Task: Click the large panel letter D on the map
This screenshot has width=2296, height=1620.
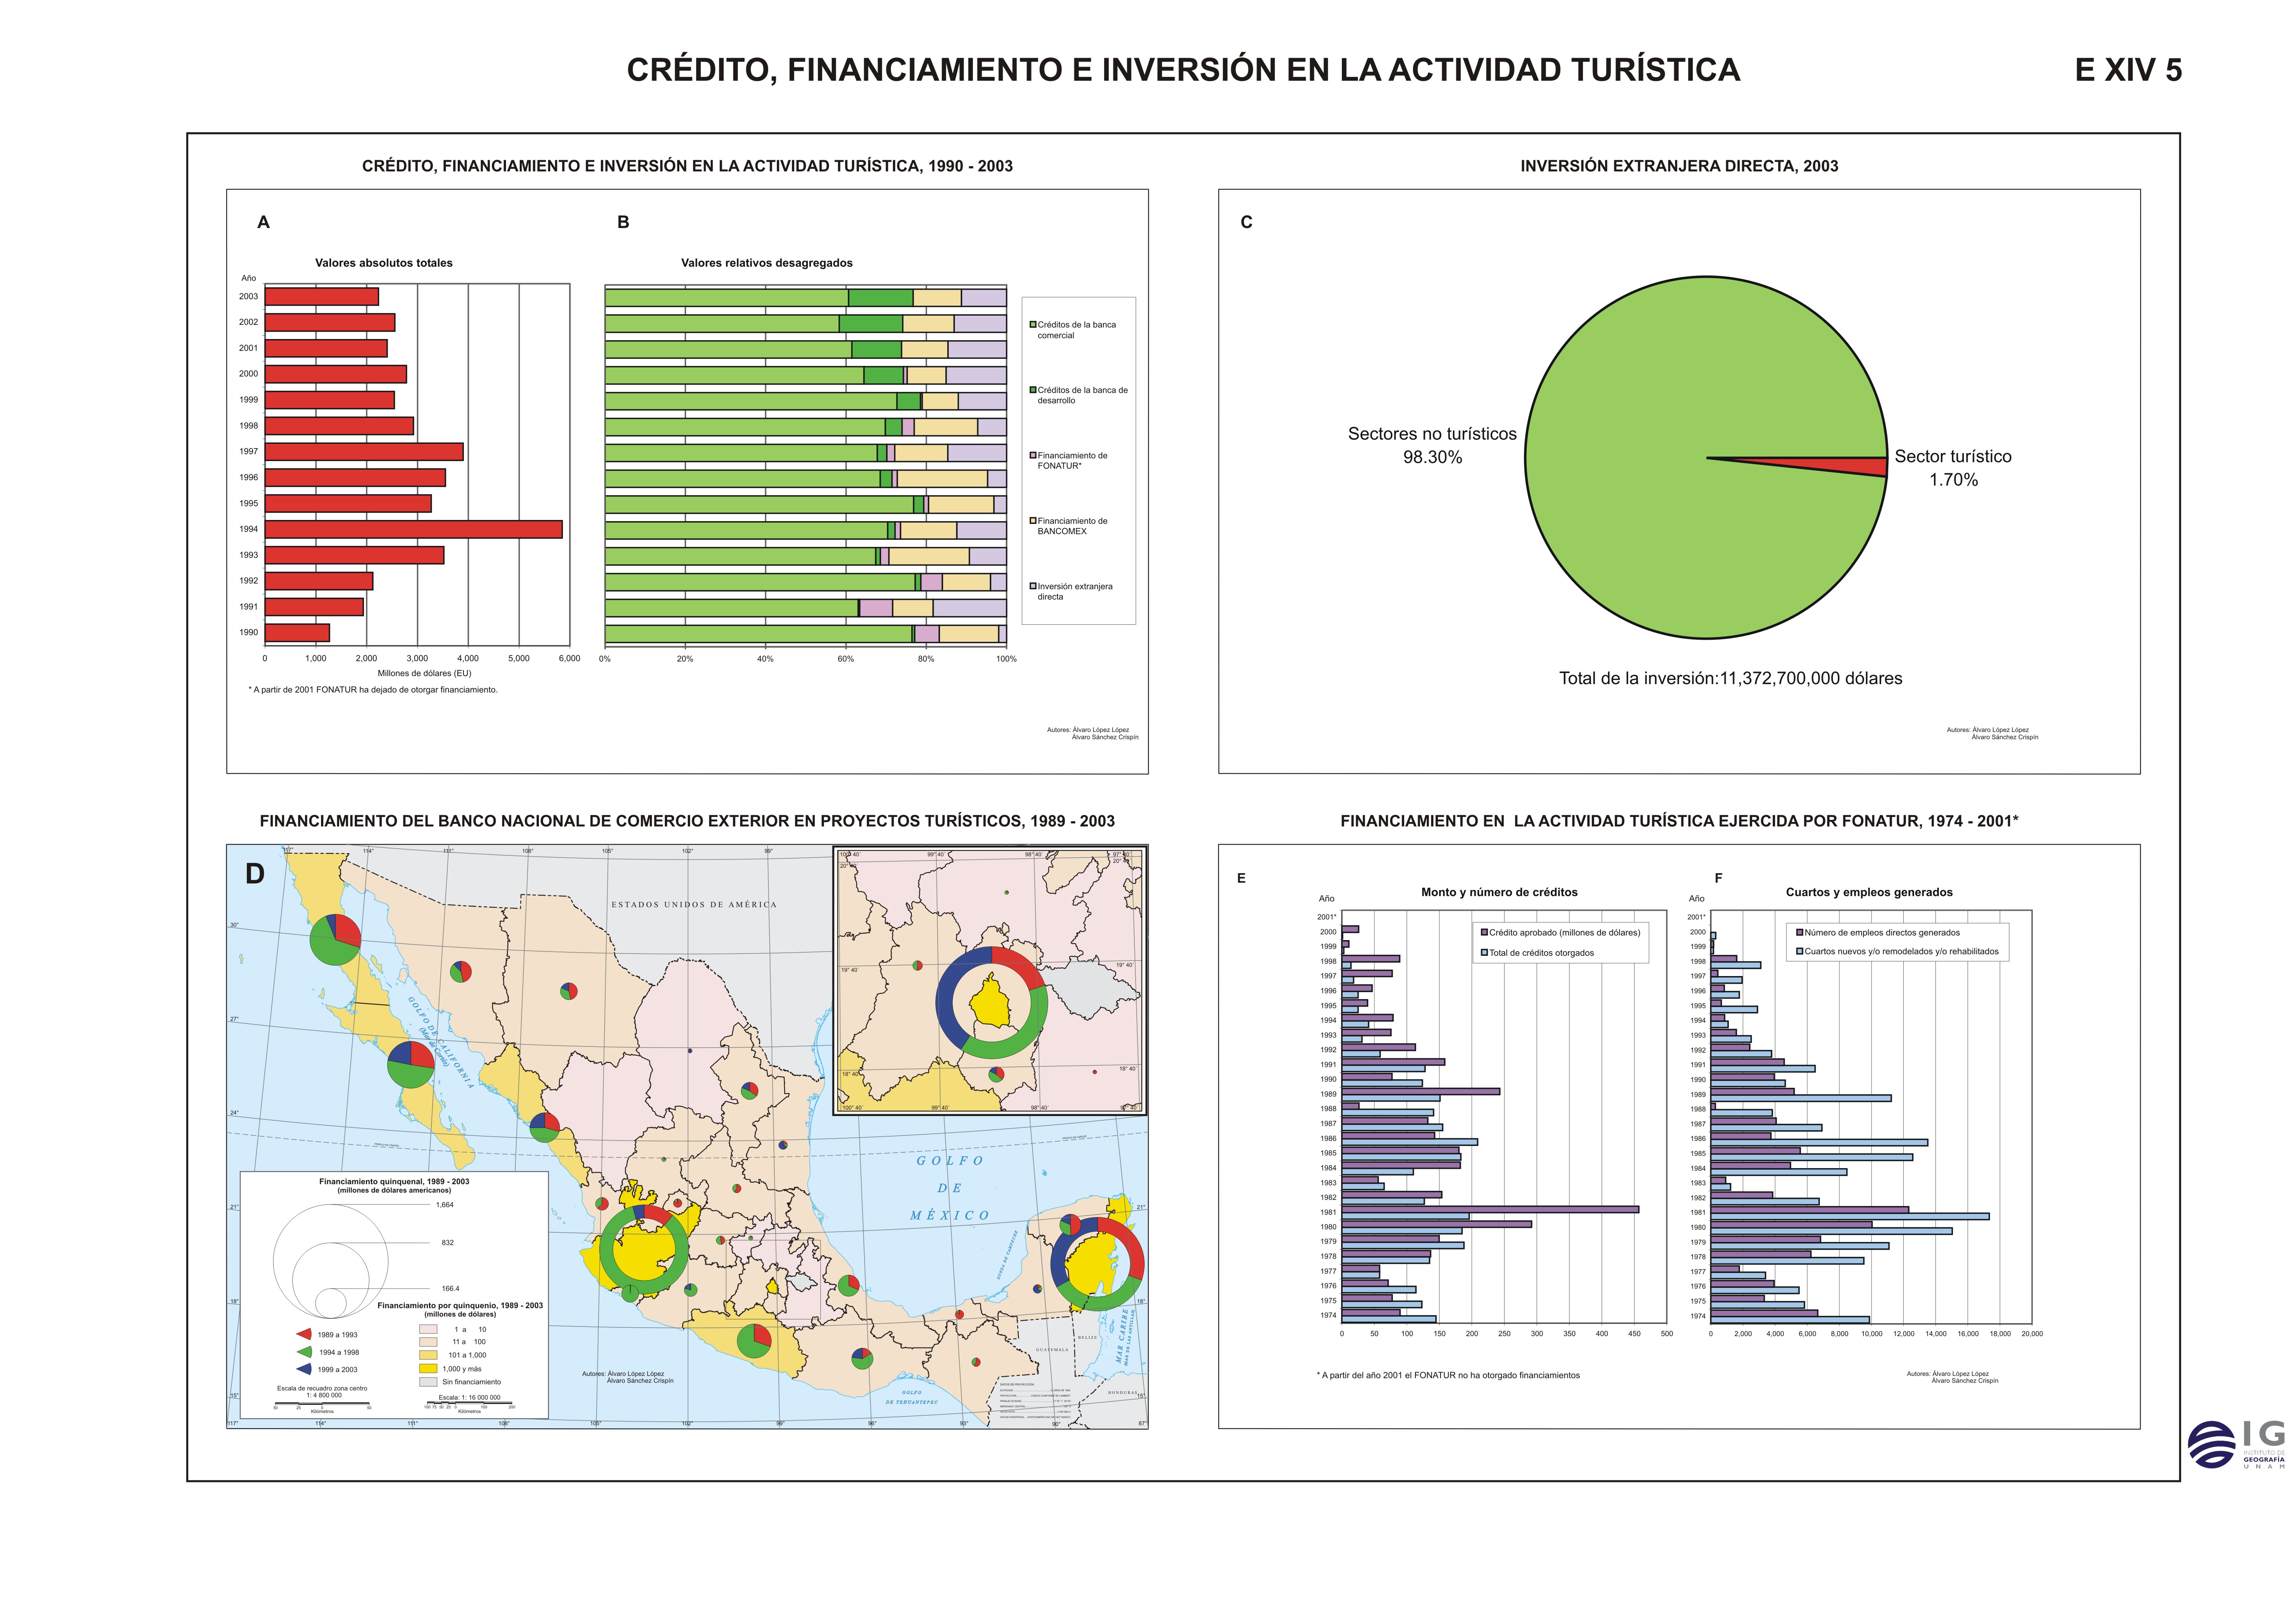Action: [255, 874]
